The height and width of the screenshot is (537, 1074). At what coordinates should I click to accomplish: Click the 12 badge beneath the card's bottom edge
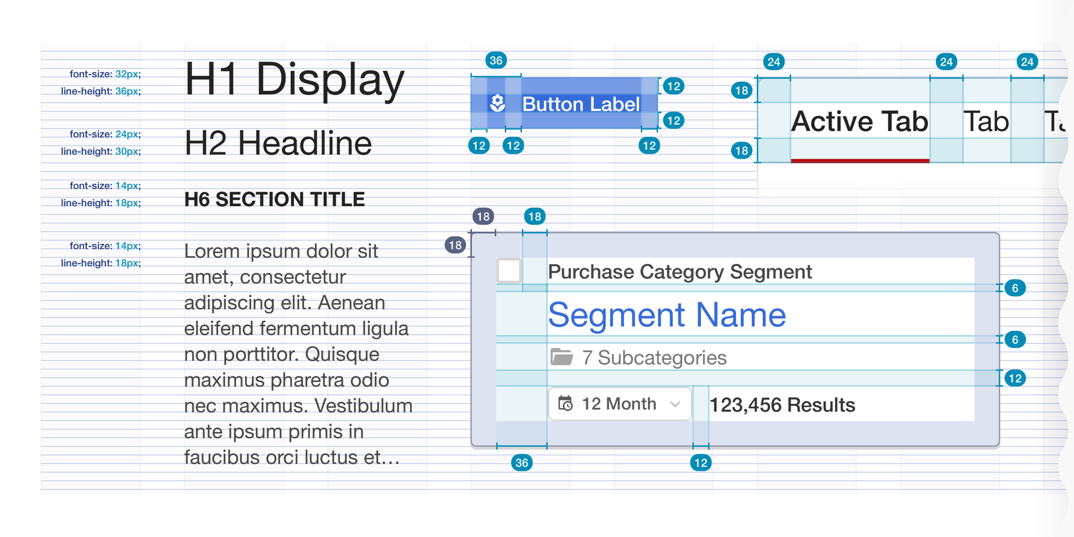[x=700, y=463]
